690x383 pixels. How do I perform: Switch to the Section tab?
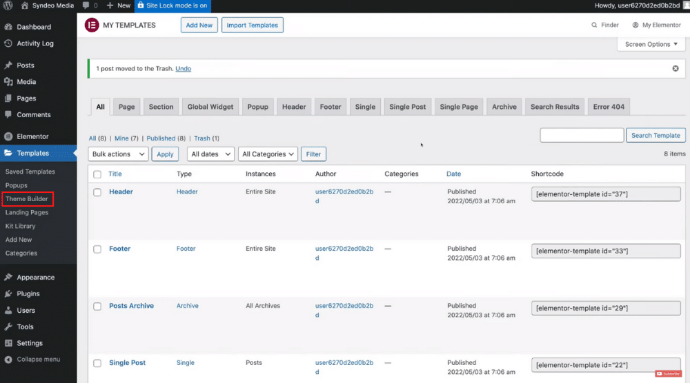(x=161, y=107)
